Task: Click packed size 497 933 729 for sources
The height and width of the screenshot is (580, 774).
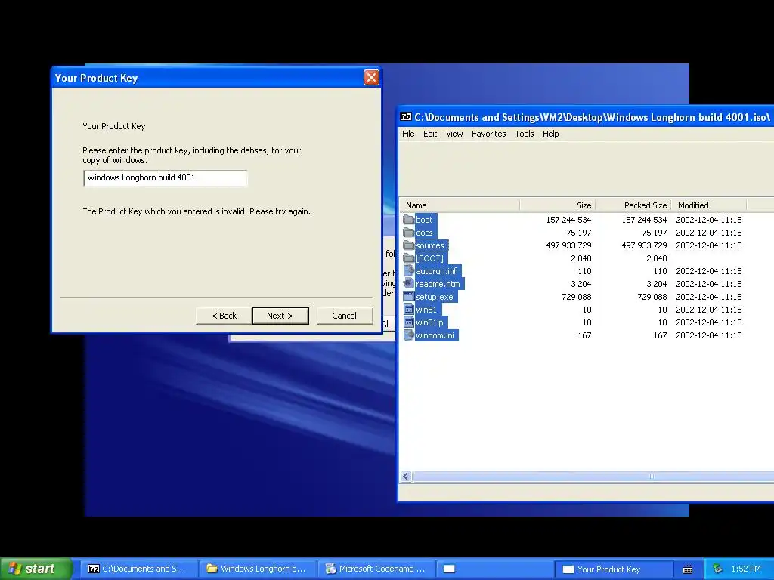Action: click(644, 245)
